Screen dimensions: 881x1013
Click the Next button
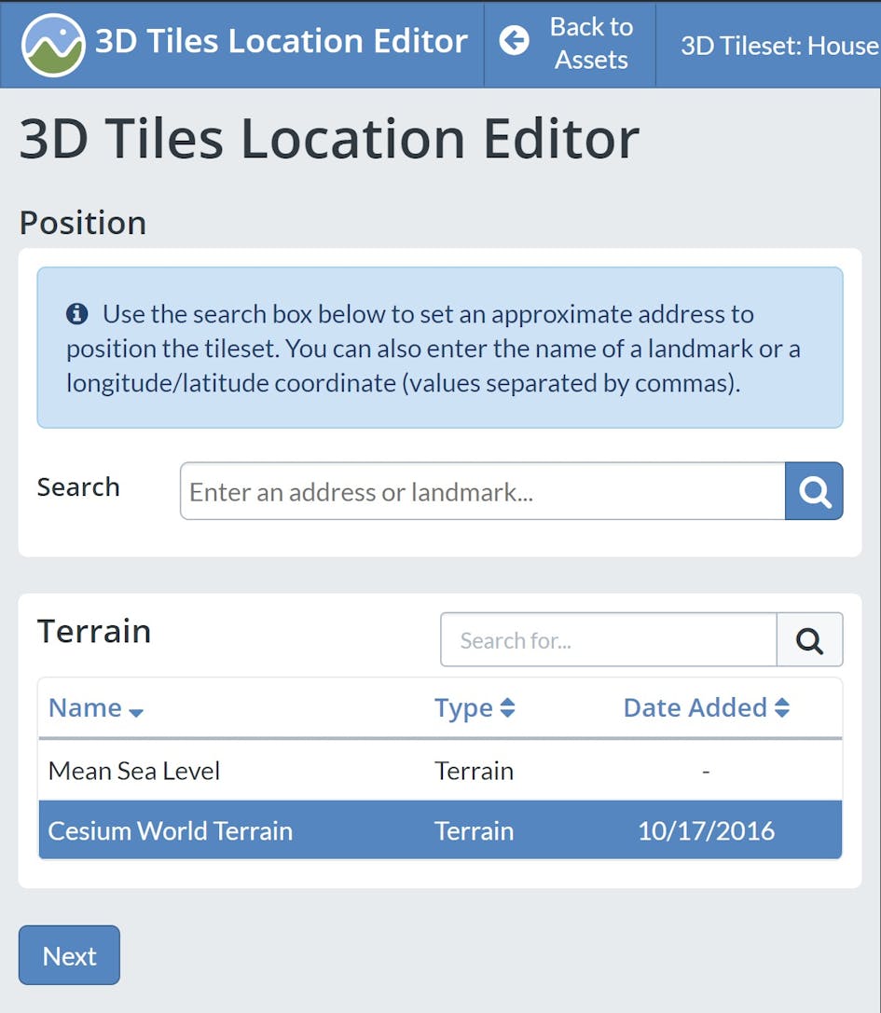click(x=69, y=954)
